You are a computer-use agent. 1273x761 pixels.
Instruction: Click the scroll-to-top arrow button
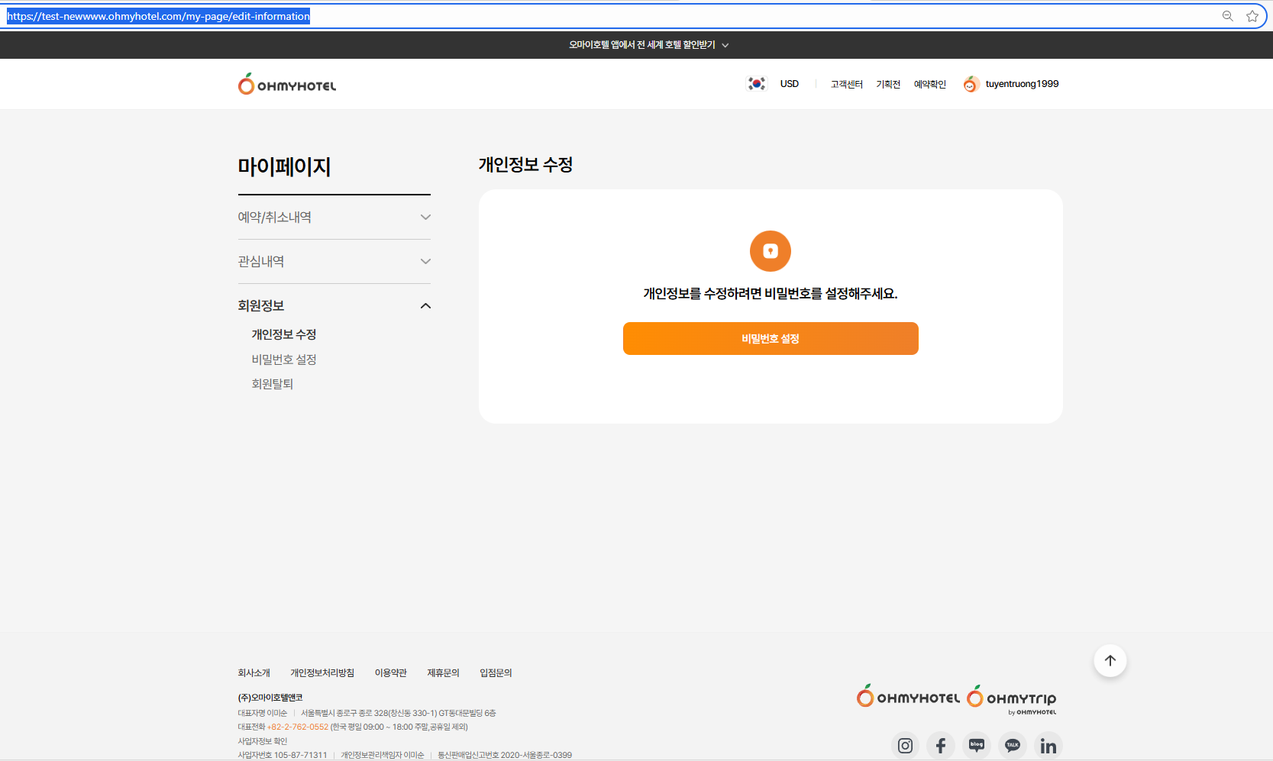(x=1110, y=660)
